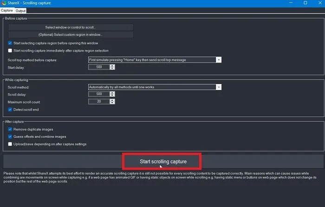Image resolution: width=325 pixels, height=207 pixels.
Task: Click the Maximum scroll count field
Action: pos(99,102)
